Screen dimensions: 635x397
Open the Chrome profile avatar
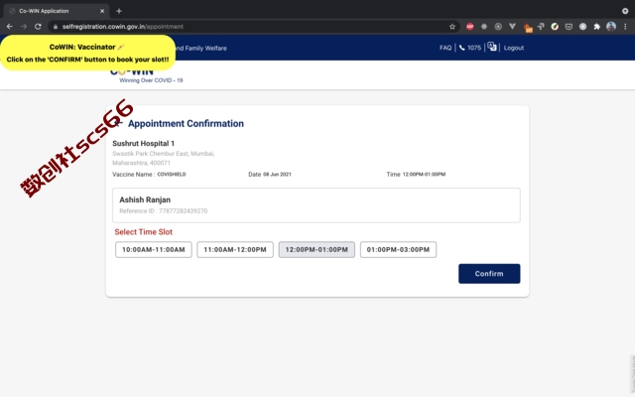coord(611,27)
